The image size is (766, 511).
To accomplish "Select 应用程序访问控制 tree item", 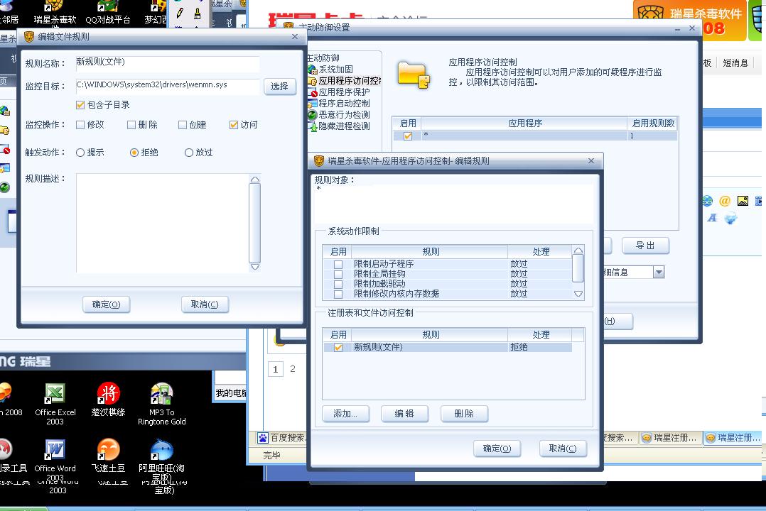I will tap(350, 80).
